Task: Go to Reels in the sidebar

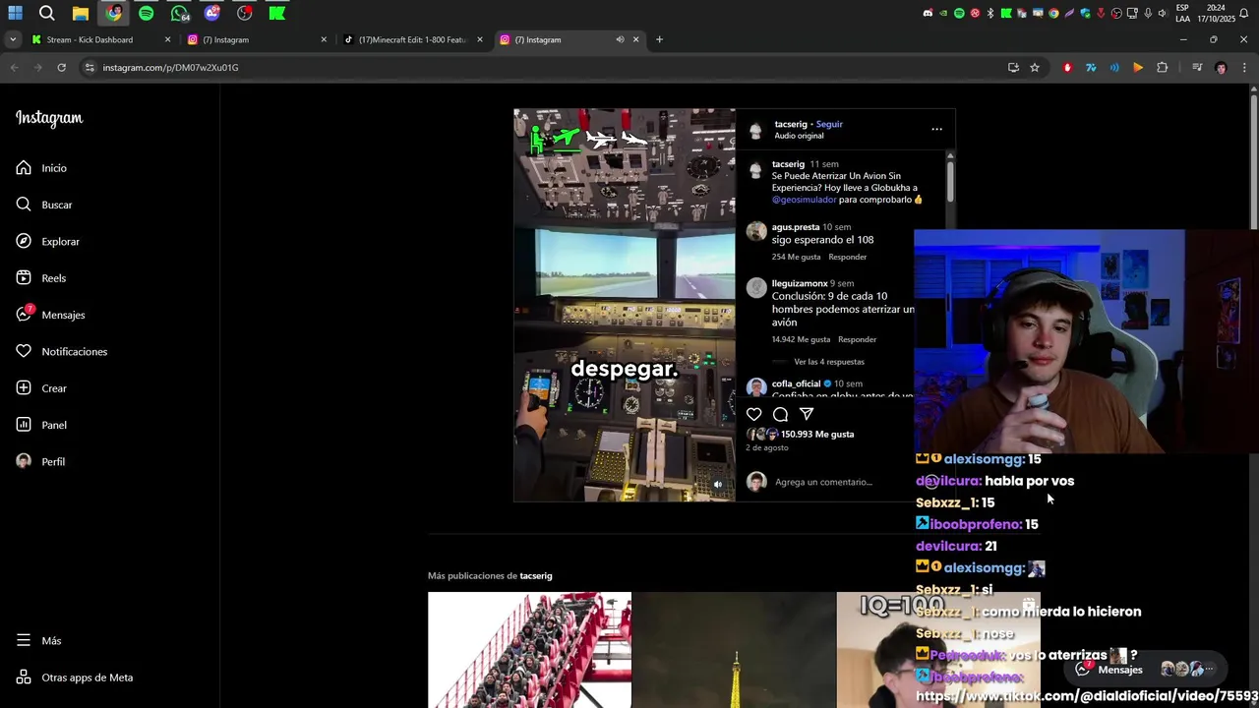Action: pos(40,278)
